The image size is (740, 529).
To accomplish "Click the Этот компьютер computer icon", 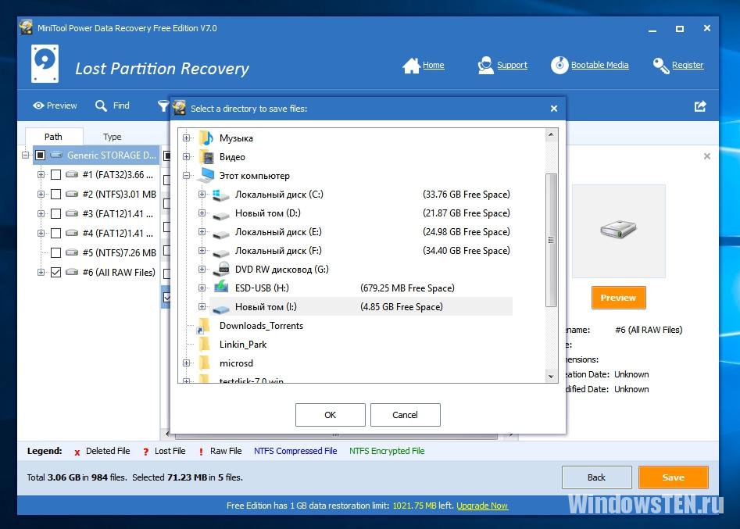I will pyautogui.click(x=206, y=175).
